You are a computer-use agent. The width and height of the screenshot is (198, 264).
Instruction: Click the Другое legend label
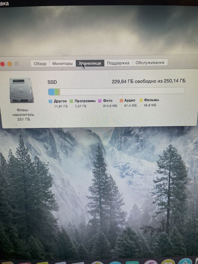(x=60, y=101)
